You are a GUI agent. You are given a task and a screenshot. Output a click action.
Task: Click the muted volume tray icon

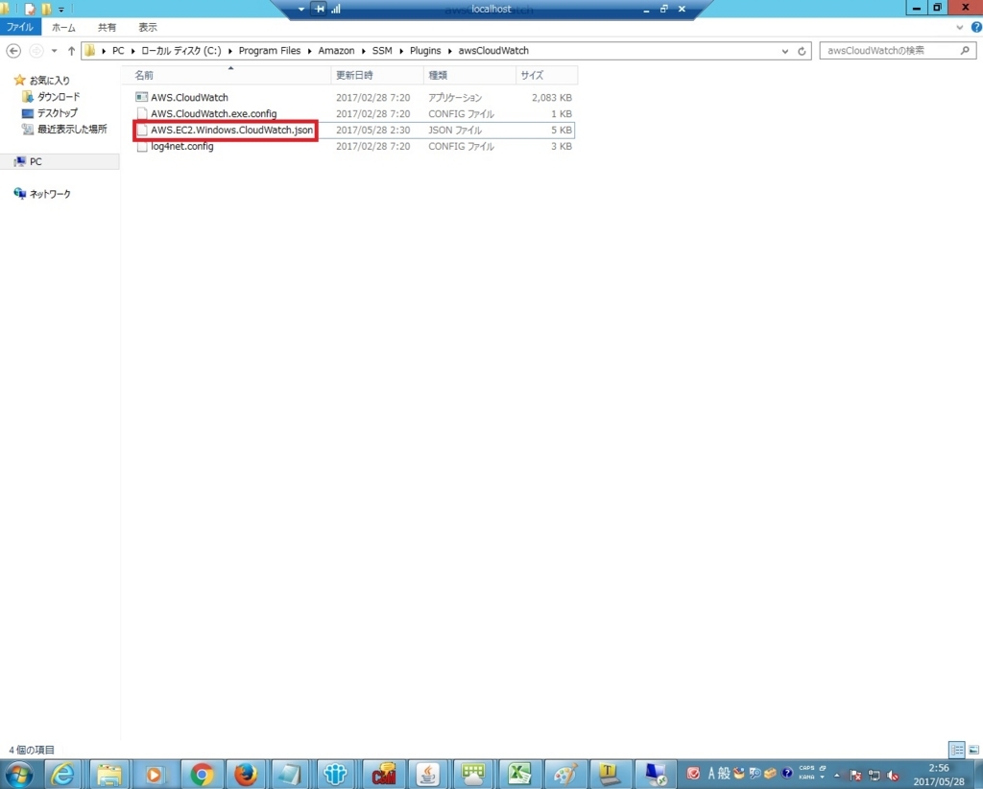pos(893,776)
